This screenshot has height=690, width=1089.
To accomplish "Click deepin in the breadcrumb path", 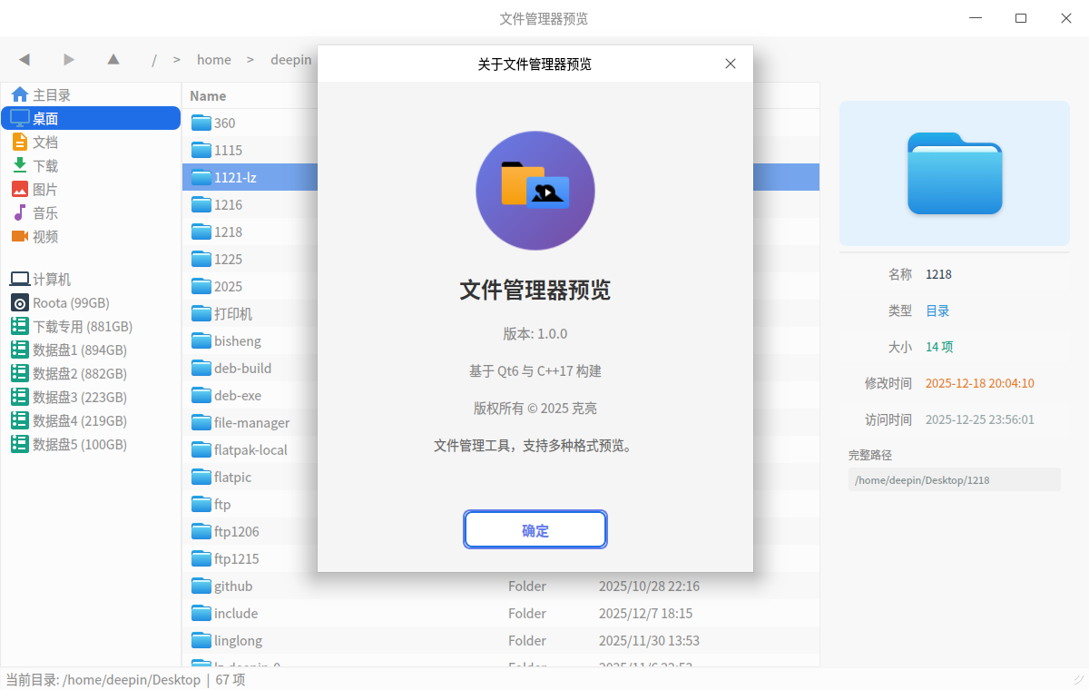I will tap(290, 60).
